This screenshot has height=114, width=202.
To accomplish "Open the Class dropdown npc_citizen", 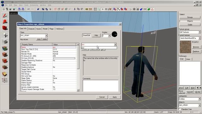I will (46, 35).
